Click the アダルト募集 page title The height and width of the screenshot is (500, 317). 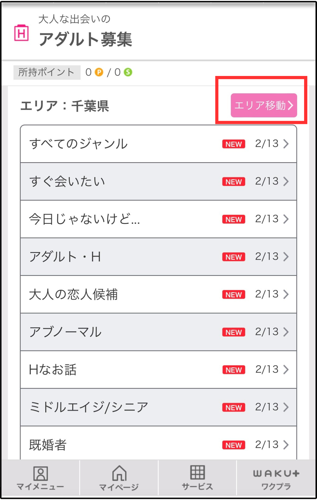click(x=86, y=39)
